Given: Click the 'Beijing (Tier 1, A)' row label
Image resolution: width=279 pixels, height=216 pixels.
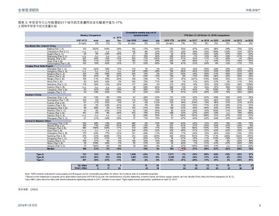Looking at the screenshot, I should click(x=56, y=49).
